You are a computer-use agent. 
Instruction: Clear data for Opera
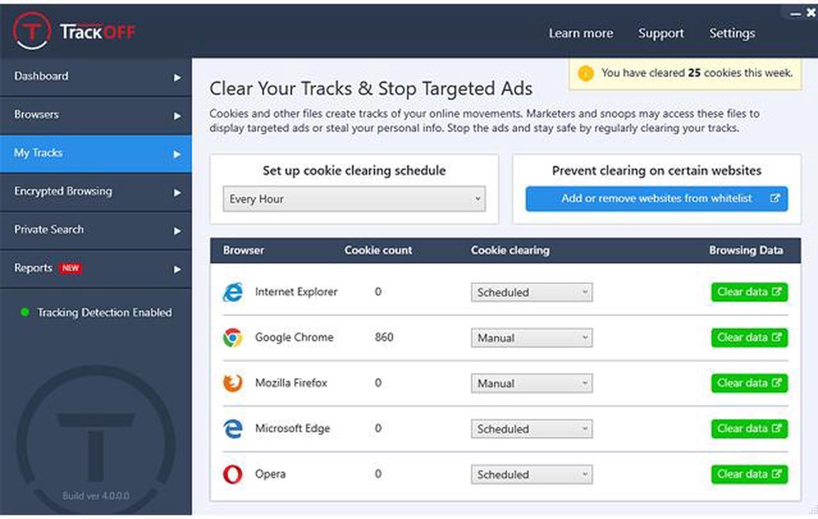pyautogui.click(x=749, y=474)
